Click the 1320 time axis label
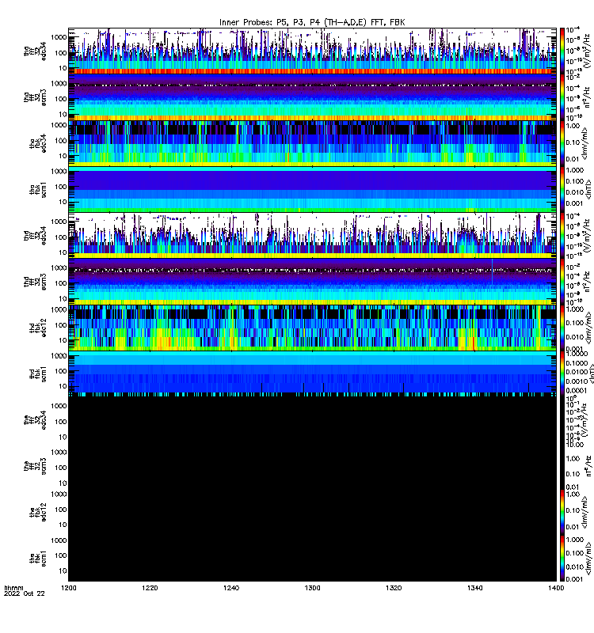Image resolution: width=594 pixels, height=633 pixels. [394, 588]
